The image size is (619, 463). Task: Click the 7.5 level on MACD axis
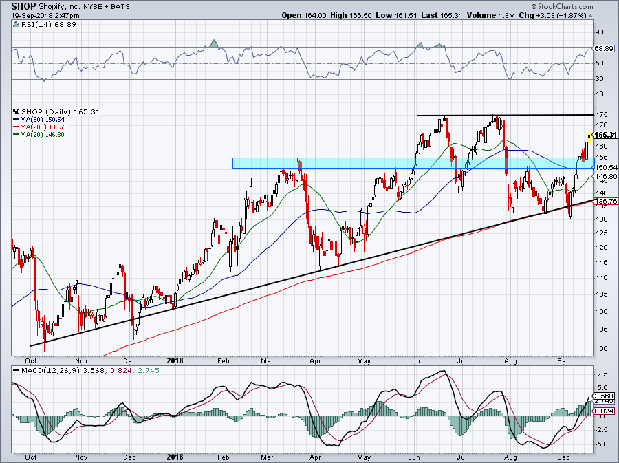click(x=602, y=374)
